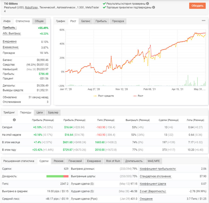Switch to the График tab
Viewport: 209px width, 203px height.
point(61,21)
